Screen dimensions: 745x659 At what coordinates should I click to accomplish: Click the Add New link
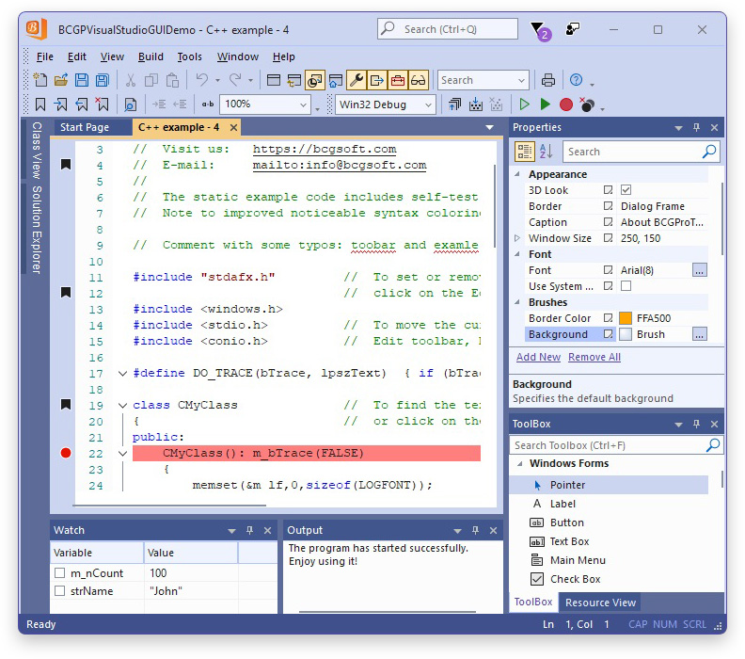click(x=538, y=357)
